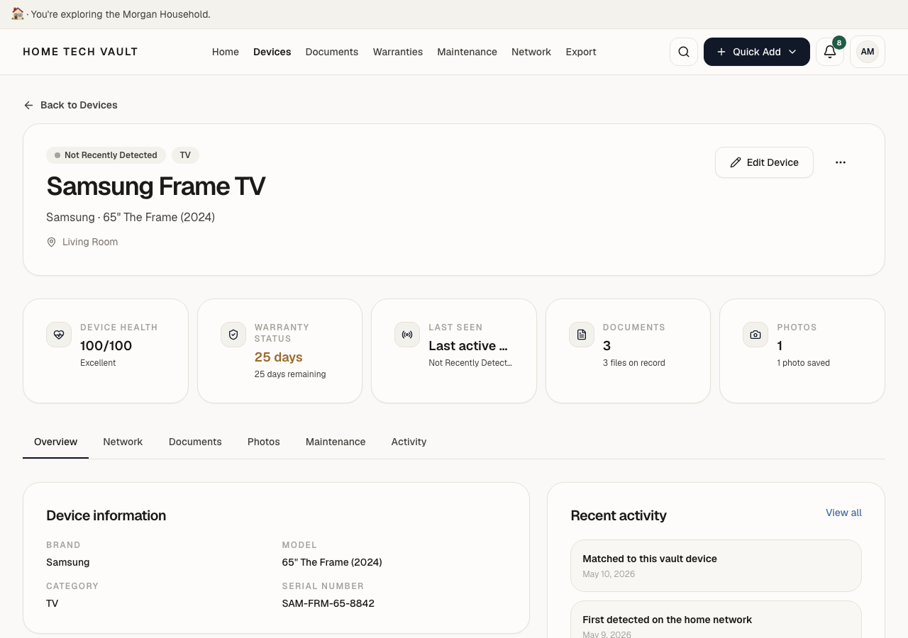The width and height of the screenshot is (908, 638).
Task: Select the Overview tab
Action: tap(55, 442)
